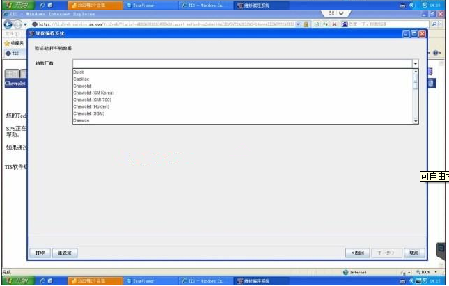Toggle the IE compatibility view icon

pyautogui.click(x=317, y=24)
